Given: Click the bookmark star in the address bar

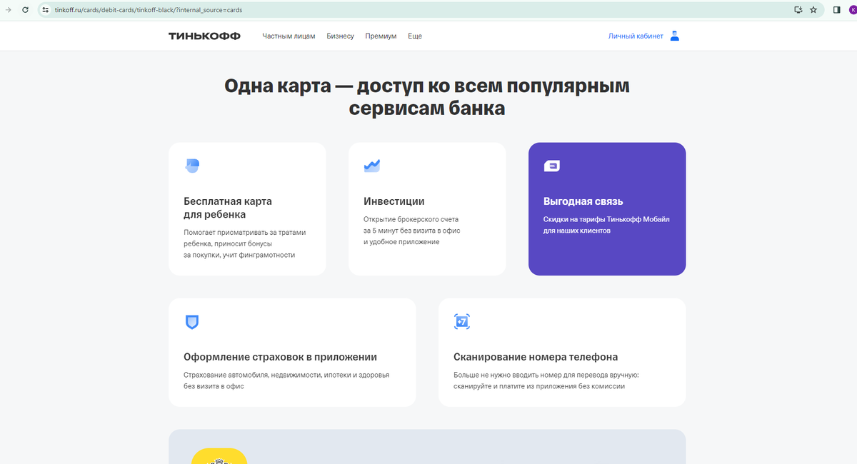Looking at the screenshot, I should 813,10.
